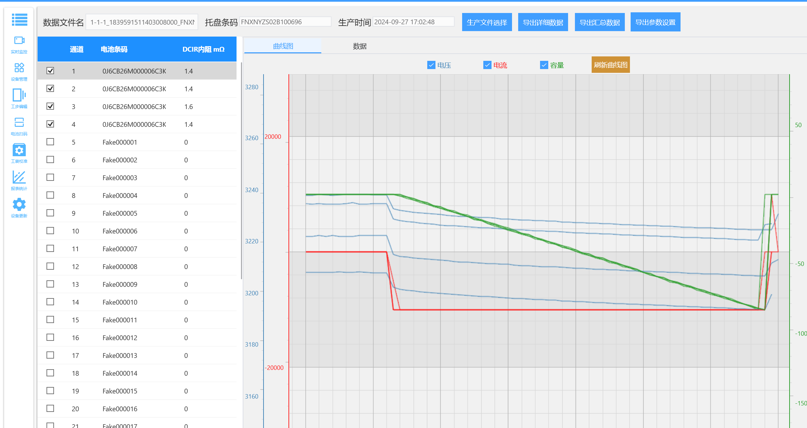
Task: Click 刷新曲线图 refresh chart button
Action: pyautogui.click(x=610, y=65)
